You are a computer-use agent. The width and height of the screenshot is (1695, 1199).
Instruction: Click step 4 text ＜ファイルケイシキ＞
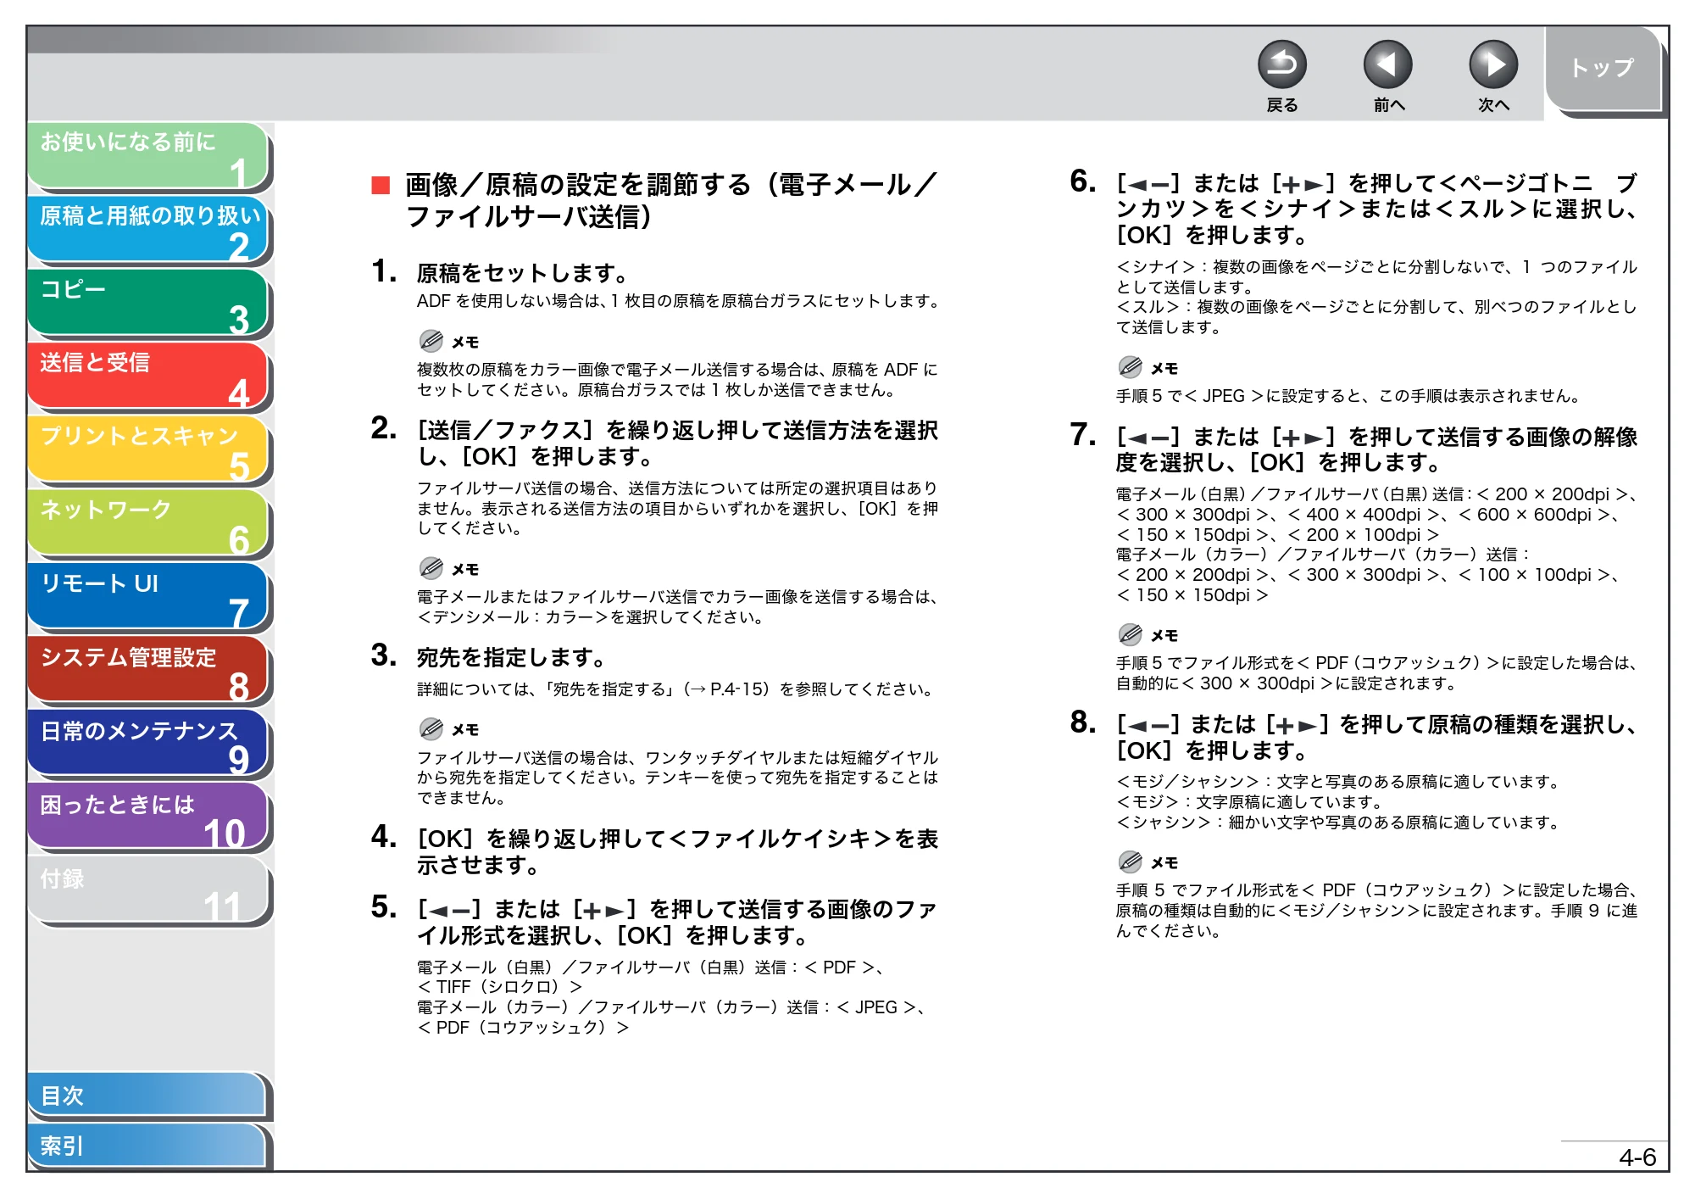[781, 839]
